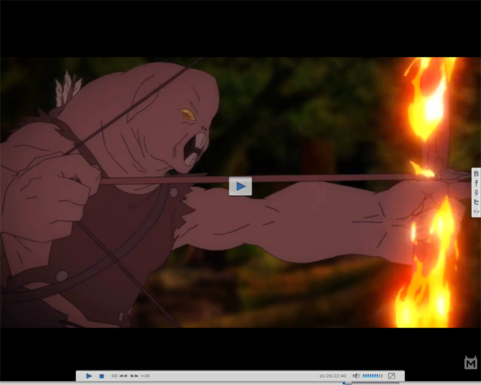The width and height of the screenshot is (481, 385).
Task: Click the large play overlay in video center
Action: (x=240, y=186)
